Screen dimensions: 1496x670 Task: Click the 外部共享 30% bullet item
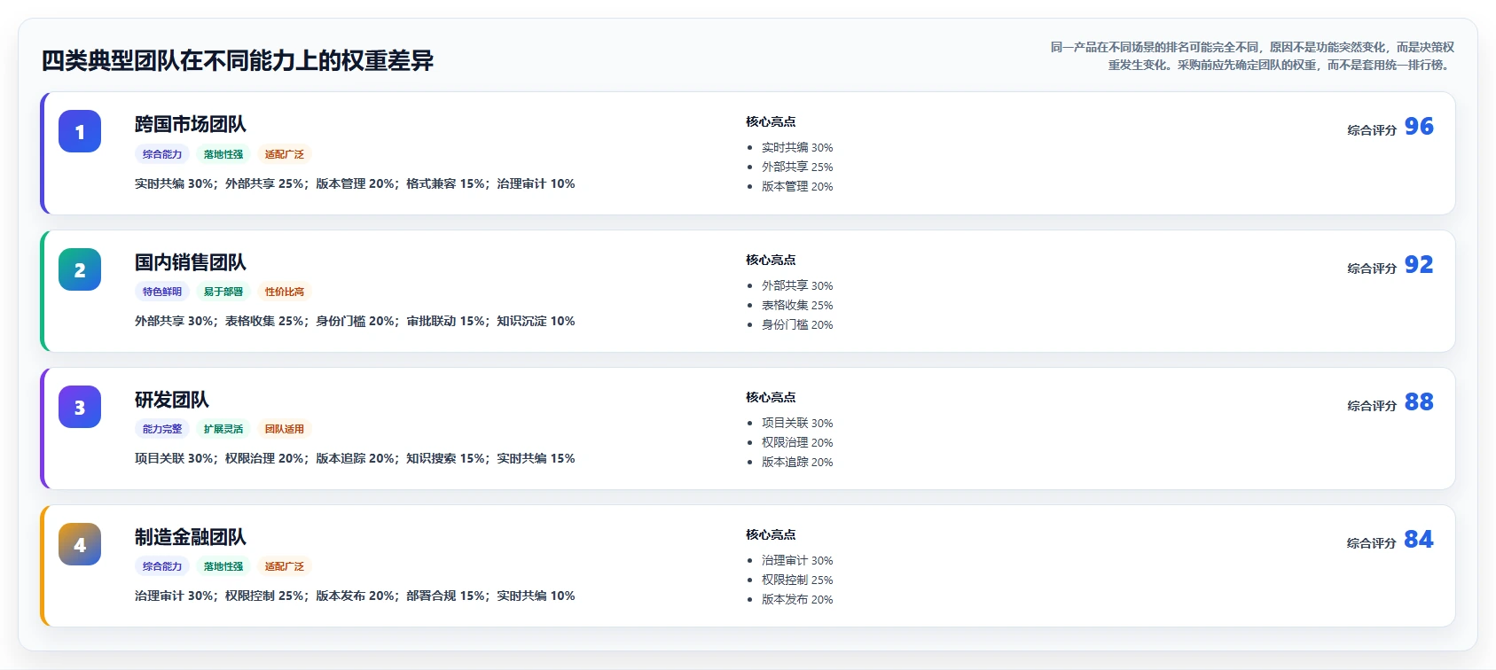(x=797, y=285)
